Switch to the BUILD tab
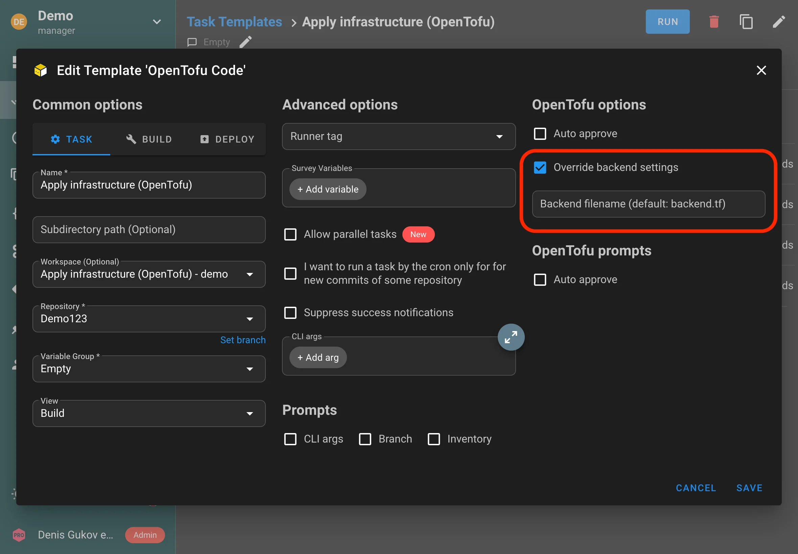Viewport: 798px width, 554px height. pyautogui.click(x=149, y=140)
